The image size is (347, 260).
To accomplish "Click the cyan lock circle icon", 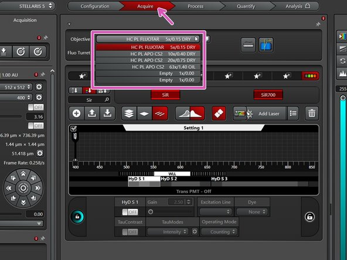I will click(x=77, y=217).
